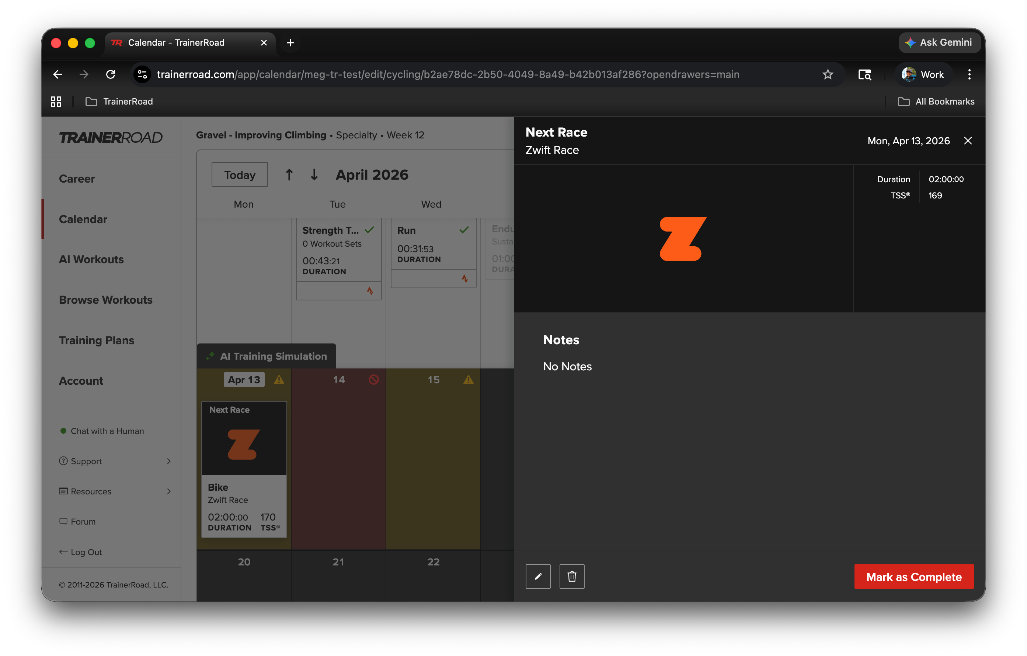The image size is (1027, 656).
Task: Expand the Support menu chevron
Action: (x=169, y=461)
